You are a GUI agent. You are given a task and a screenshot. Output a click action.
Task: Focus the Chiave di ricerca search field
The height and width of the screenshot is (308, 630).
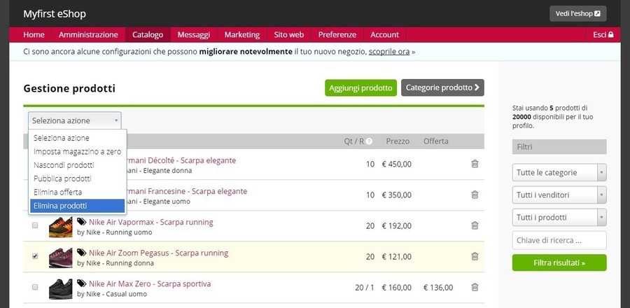pos(559,240)
